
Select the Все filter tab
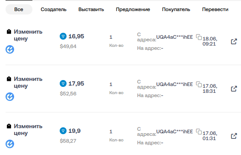point(19,9)
